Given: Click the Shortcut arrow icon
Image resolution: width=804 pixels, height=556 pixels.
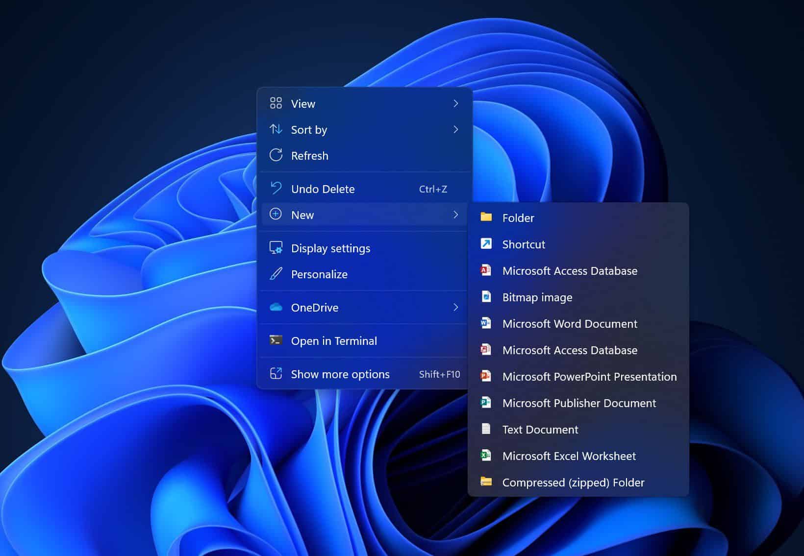Looking at the screenshot, I should tap(486, 243).
